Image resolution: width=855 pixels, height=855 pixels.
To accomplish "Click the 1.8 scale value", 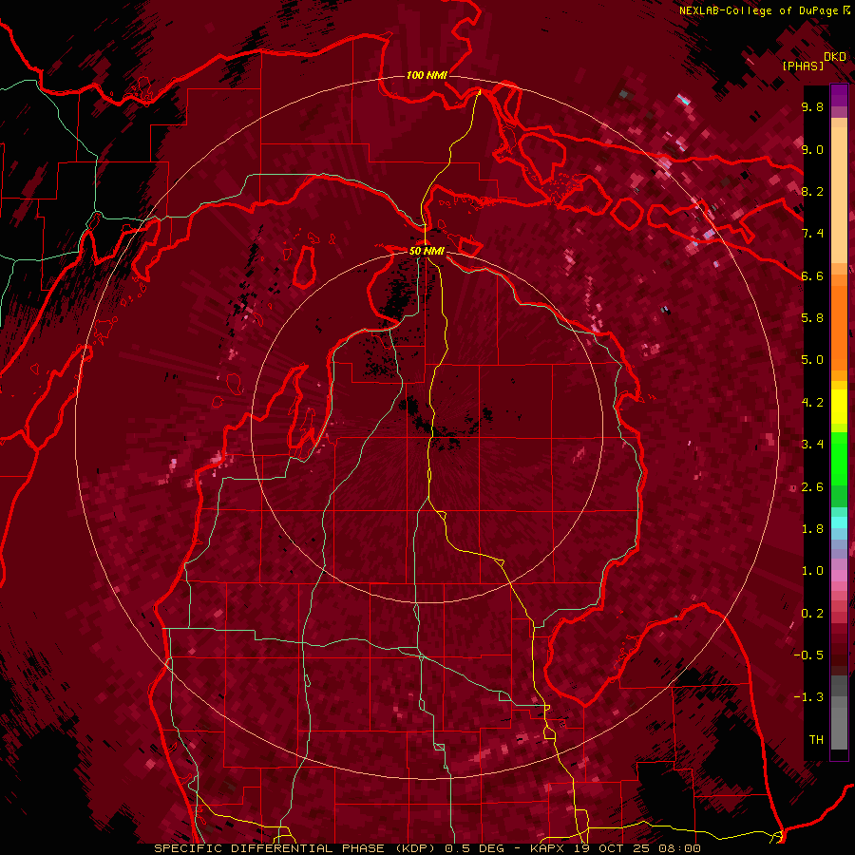I will coord(812,529).
